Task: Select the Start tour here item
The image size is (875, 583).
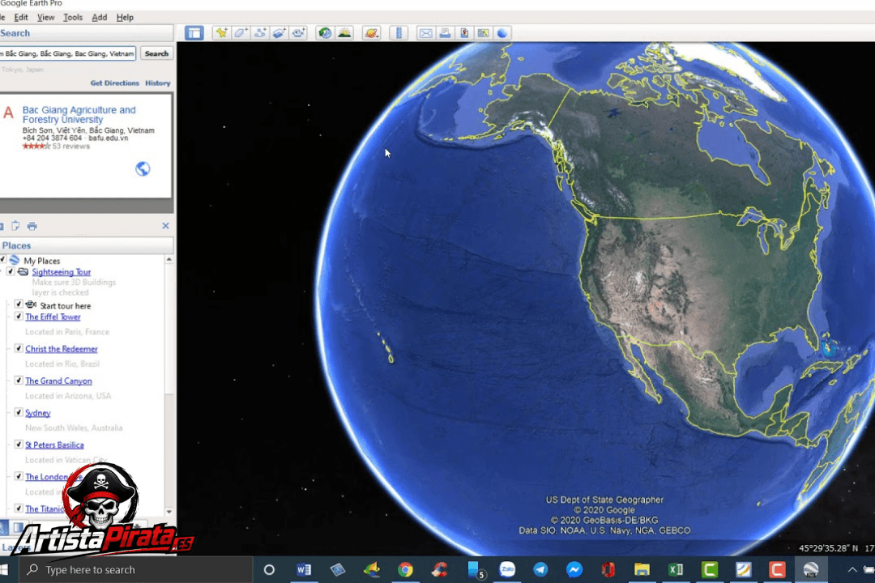Action: click(x=66, y=306)
